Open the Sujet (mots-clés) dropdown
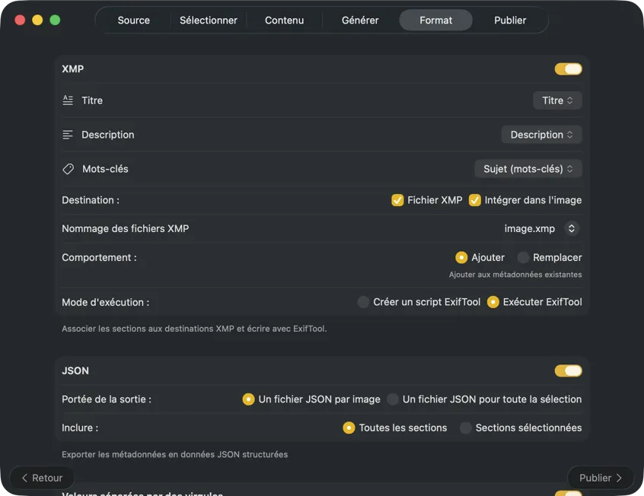 pyautogui.click(x=528, y=169)
